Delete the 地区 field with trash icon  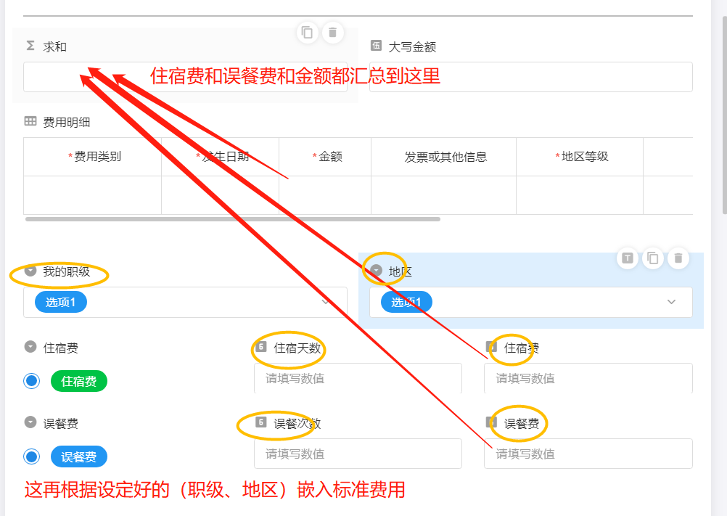pos(678,258)
